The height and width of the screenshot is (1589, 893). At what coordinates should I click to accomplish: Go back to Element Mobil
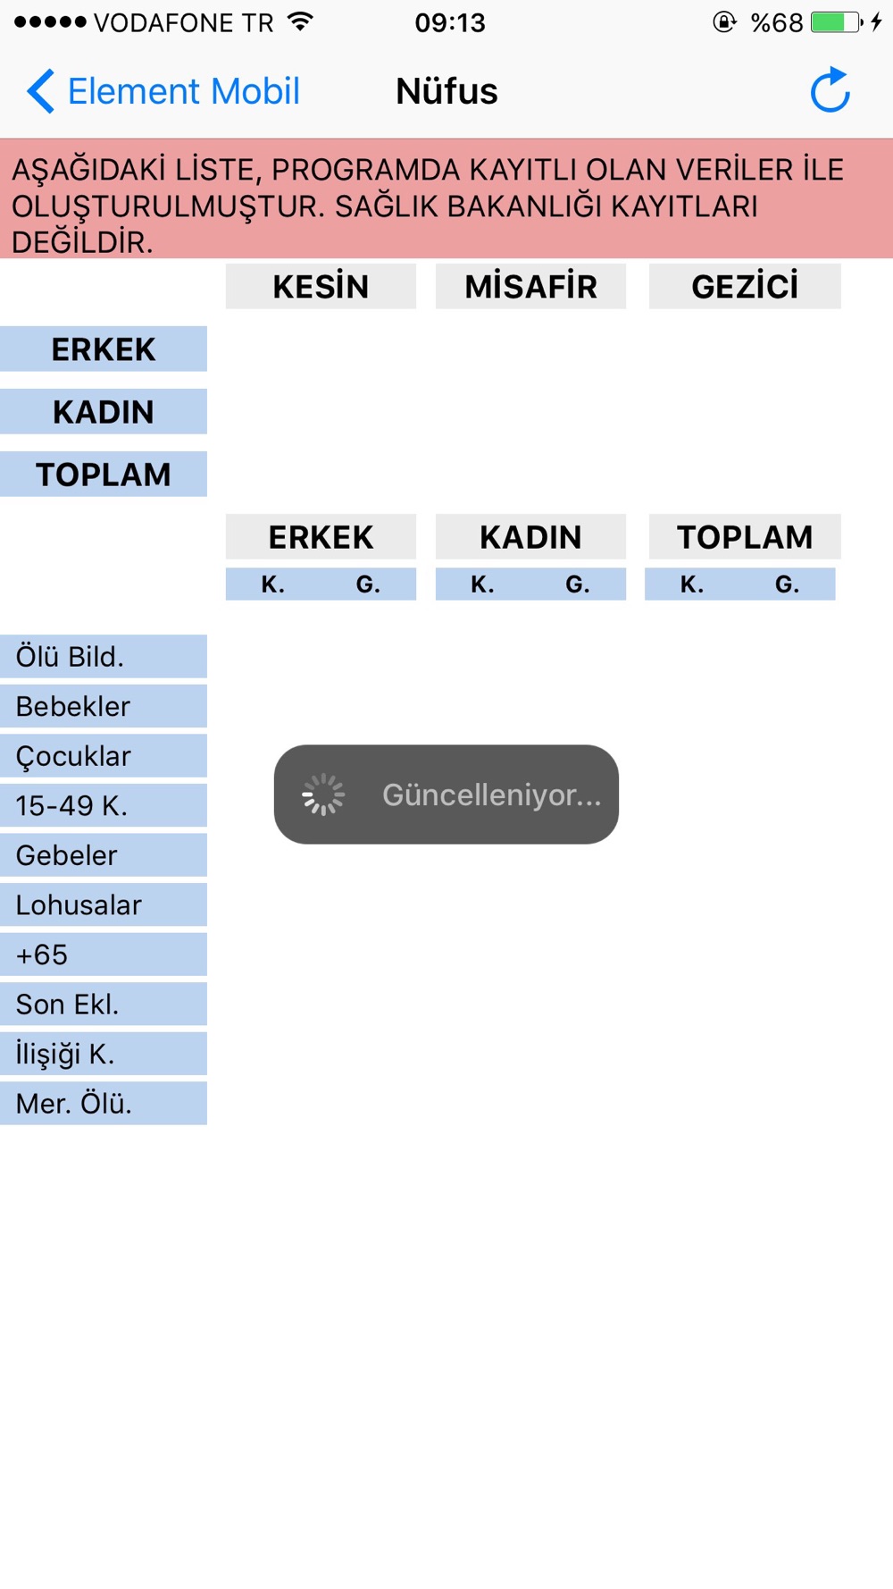[163, 91]
